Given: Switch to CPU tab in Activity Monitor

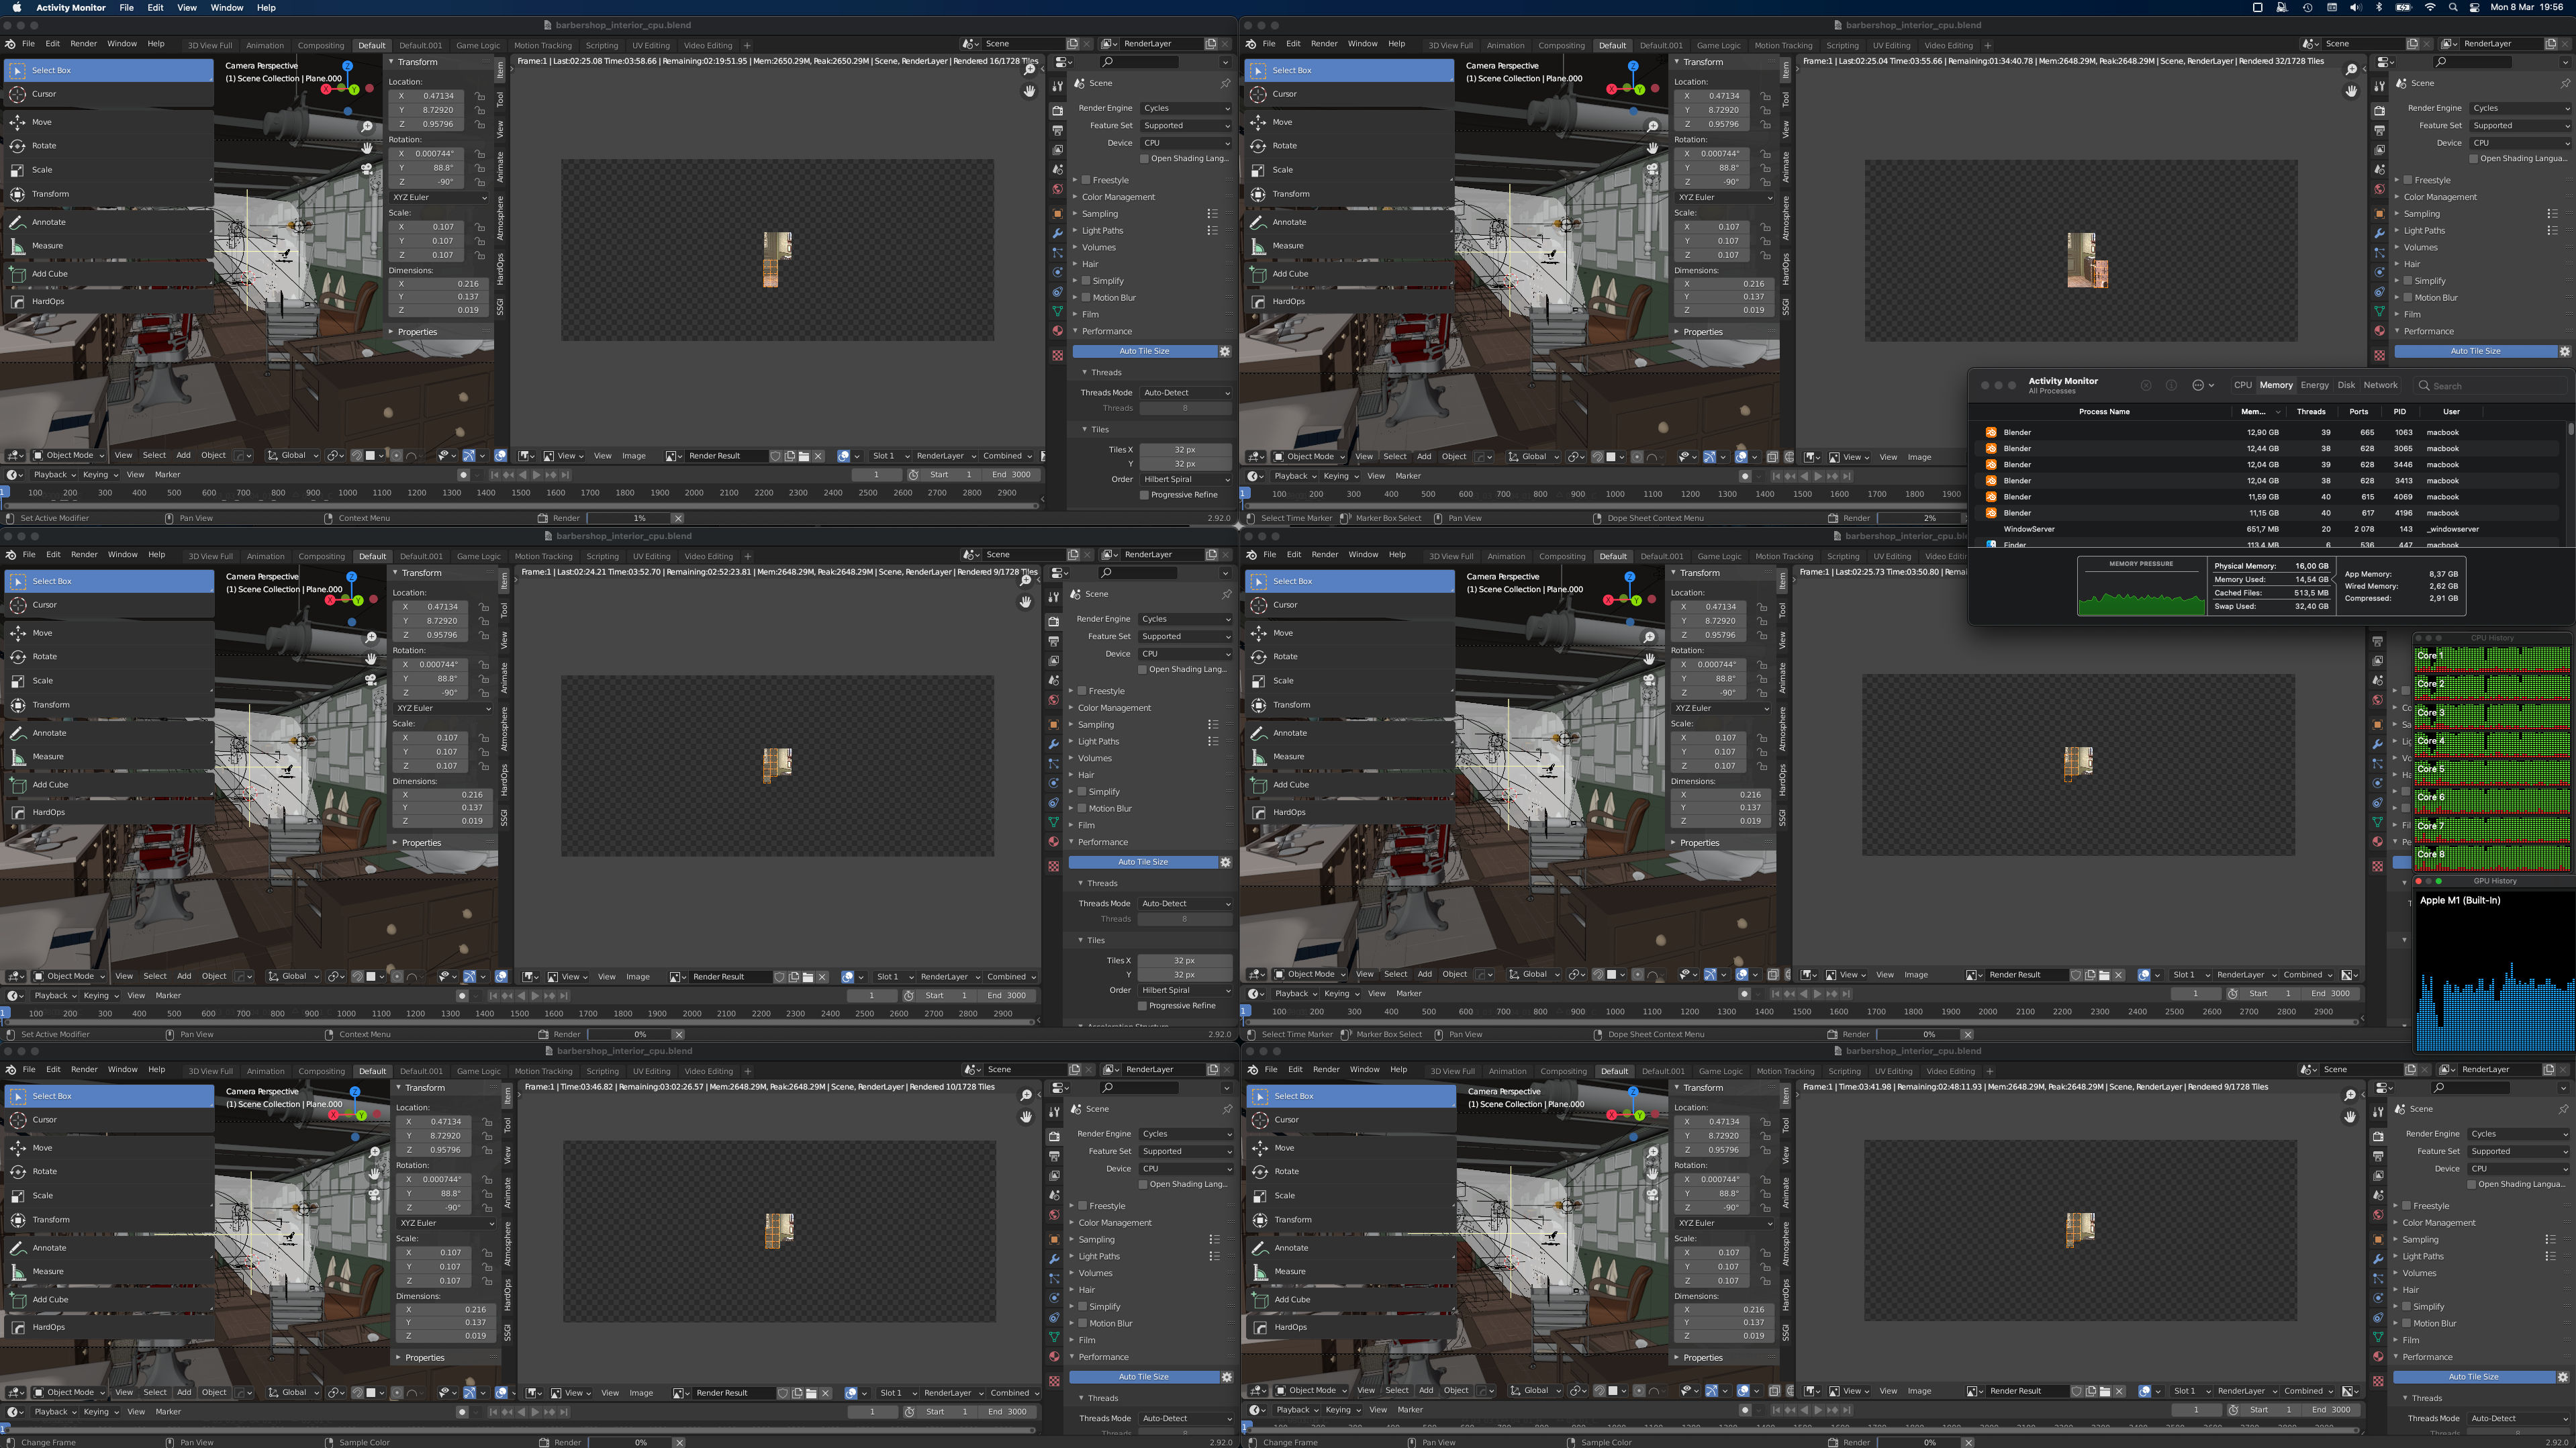Looking at the screenshot, I should (2243, 385).
